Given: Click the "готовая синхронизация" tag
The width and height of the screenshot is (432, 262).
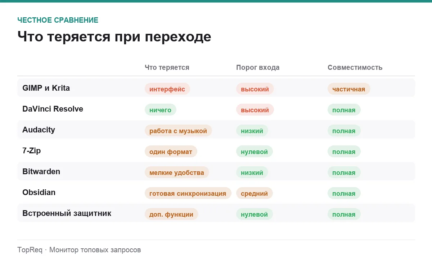Looking at the screenshot, I should pyautogui.click(x=188, y=193).
